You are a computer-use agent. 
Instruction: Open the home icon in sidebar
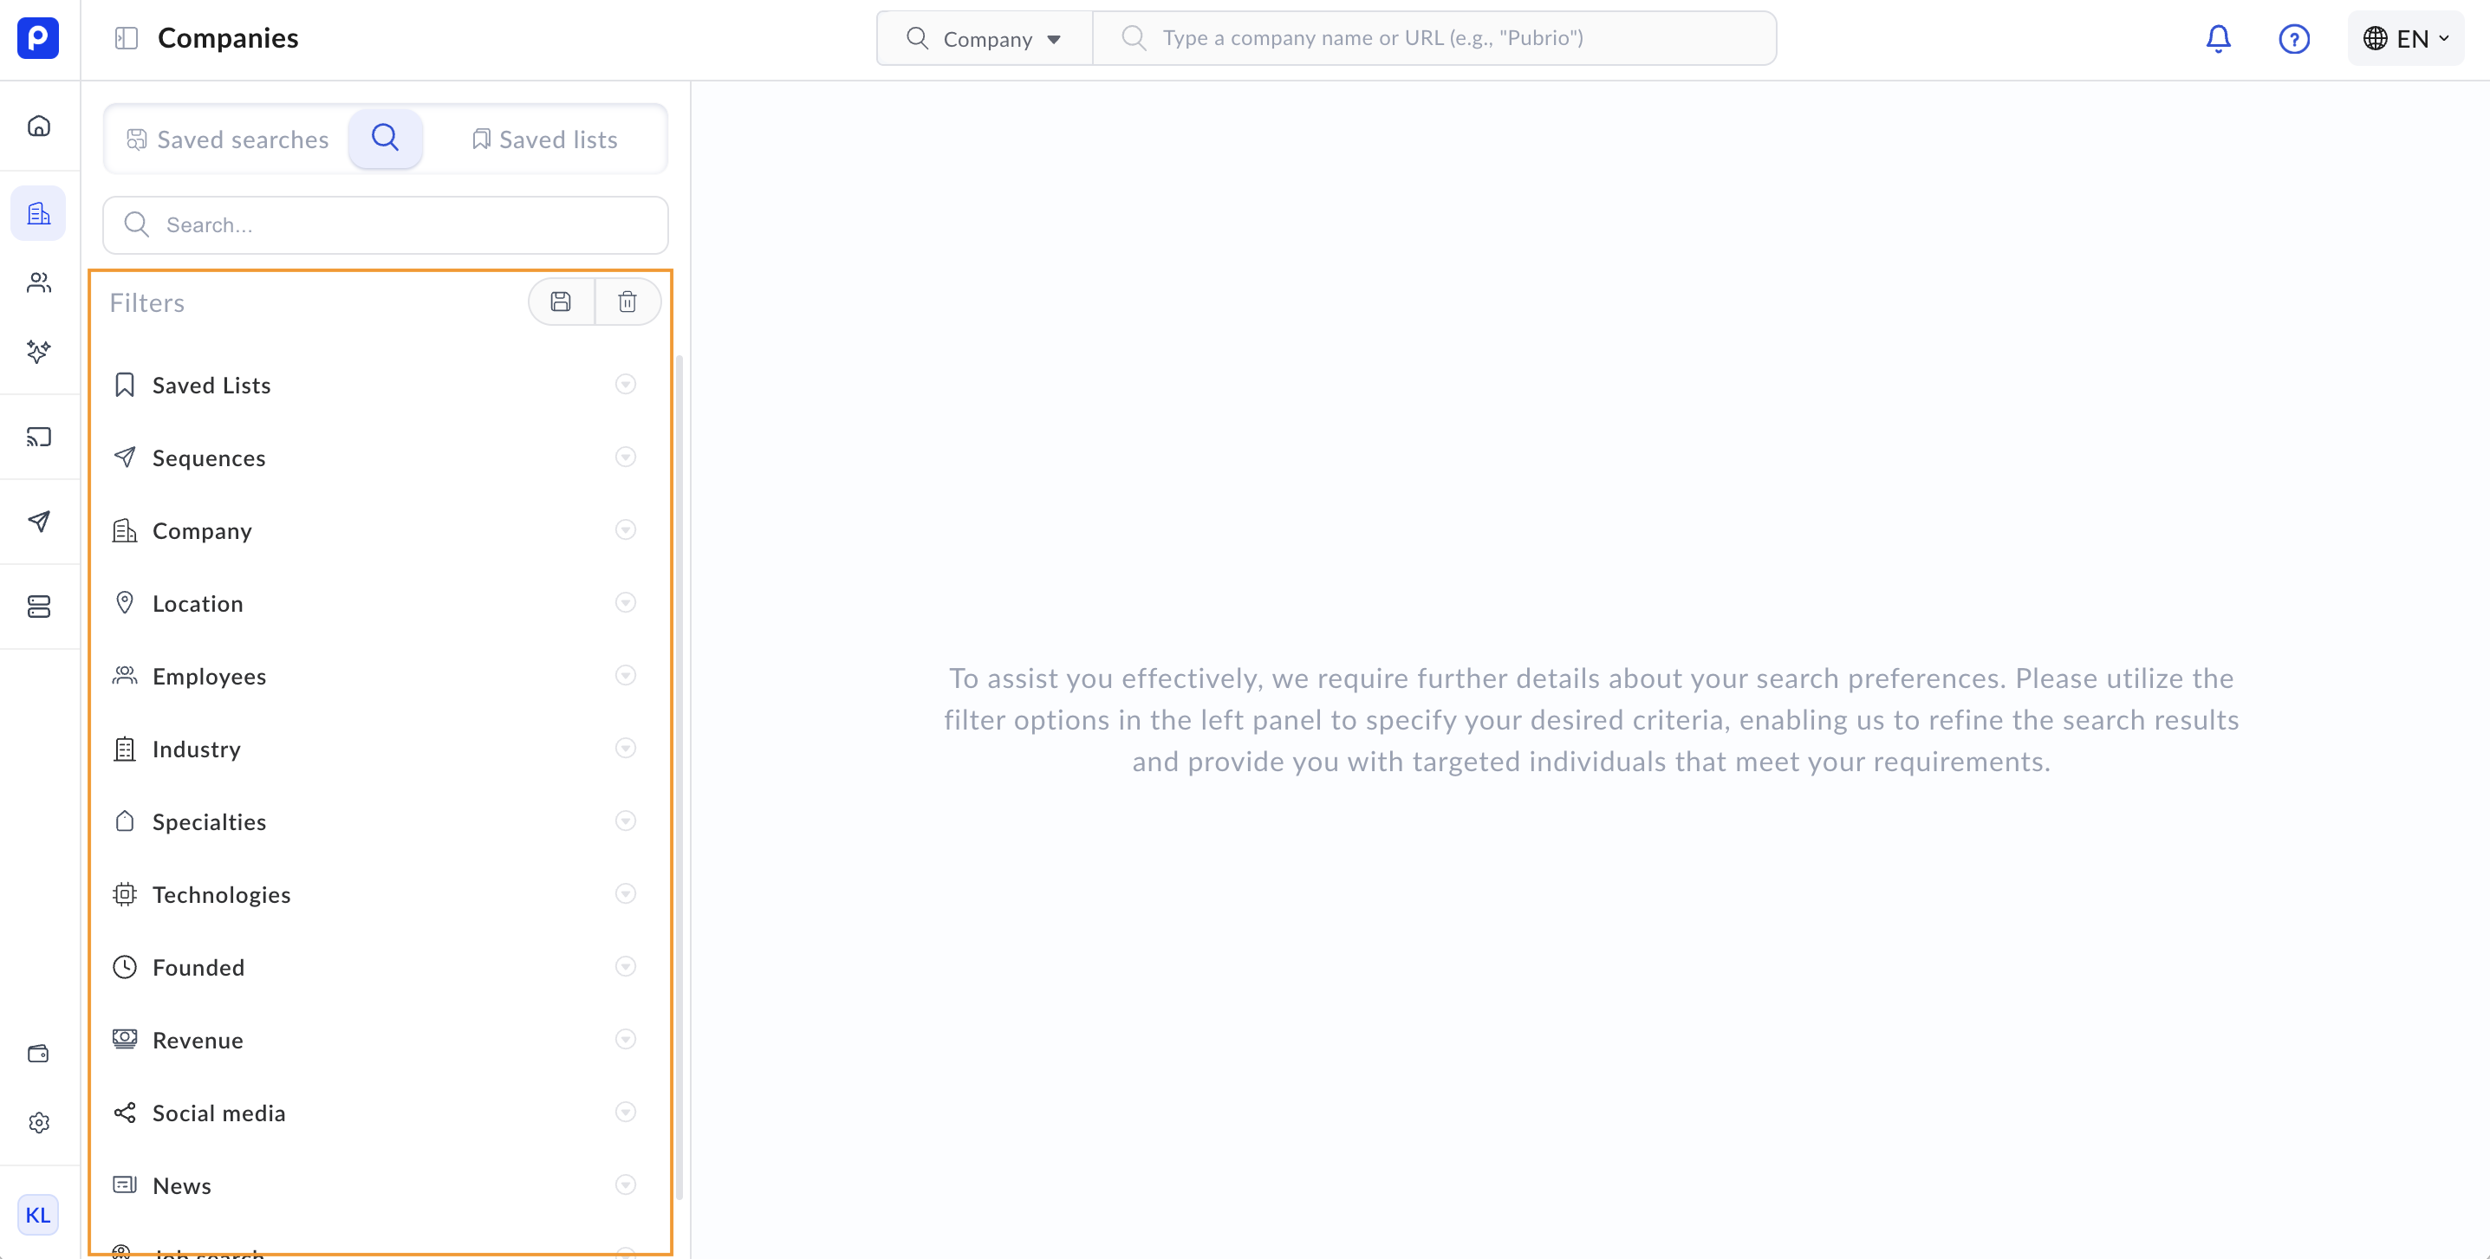pos(39,127)
